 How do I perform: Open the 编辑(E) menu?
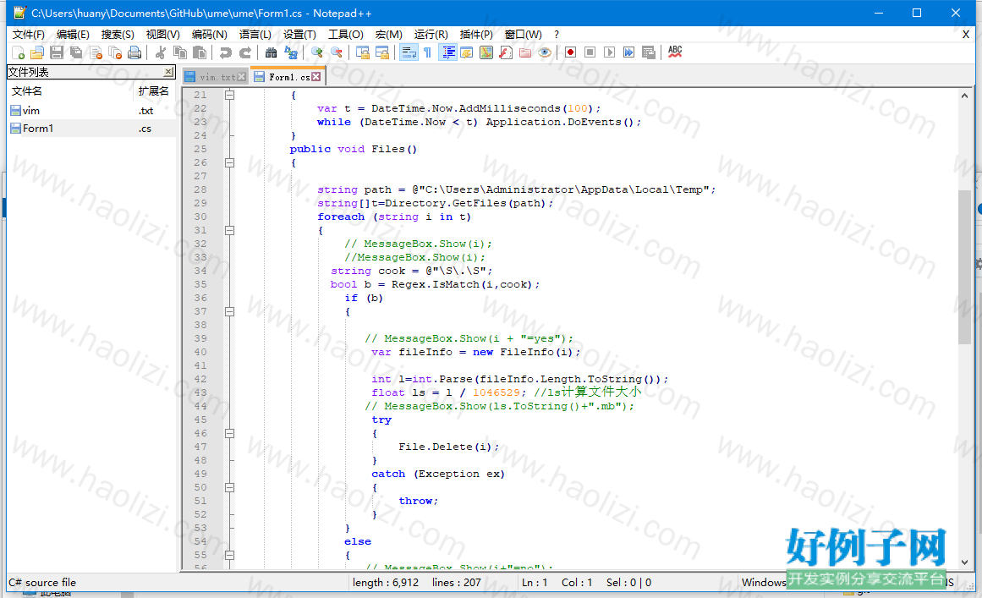(73, 35)
